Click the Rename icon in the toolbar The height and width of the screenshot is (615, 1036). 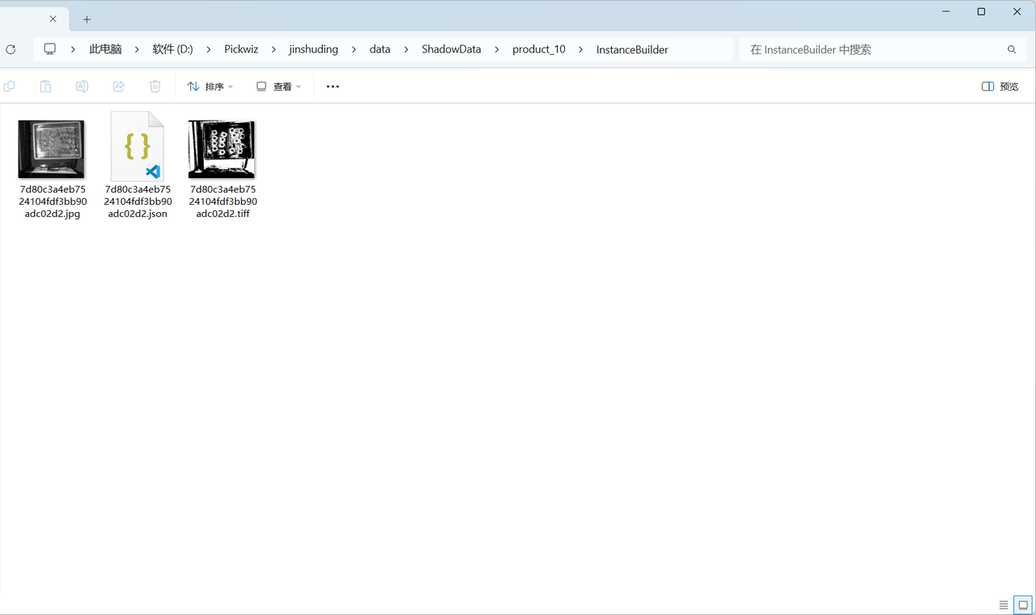click(x=82, y=87)
